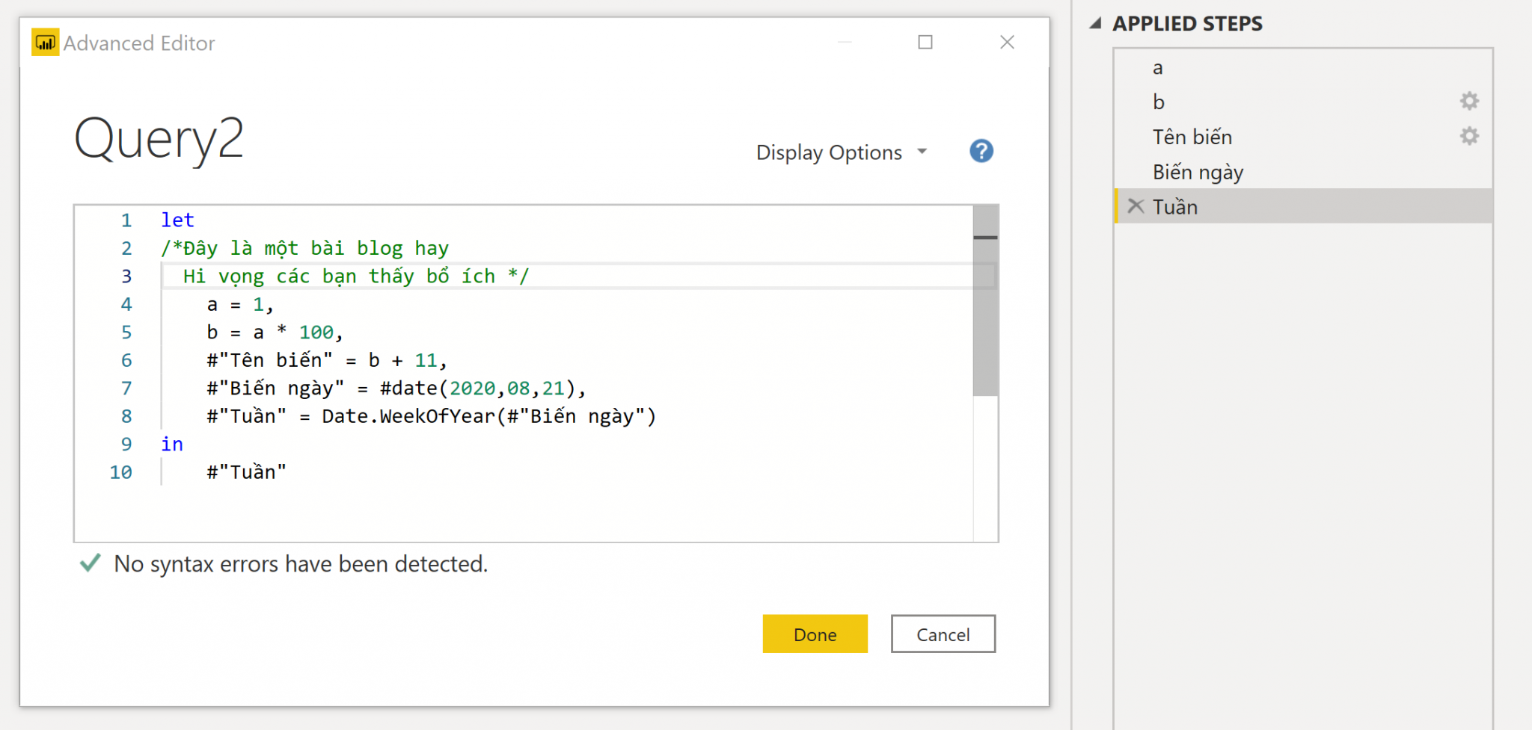Delete the "Tuần" step via its X icon

tap(1136, 205)
